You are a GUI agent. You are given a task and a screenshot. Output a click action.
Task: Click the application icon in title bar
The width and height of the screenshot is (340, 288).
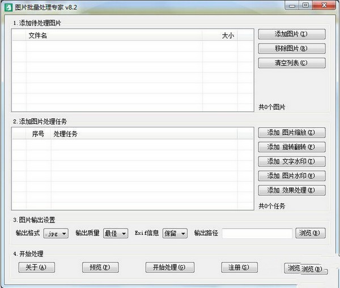coord(8,7)
